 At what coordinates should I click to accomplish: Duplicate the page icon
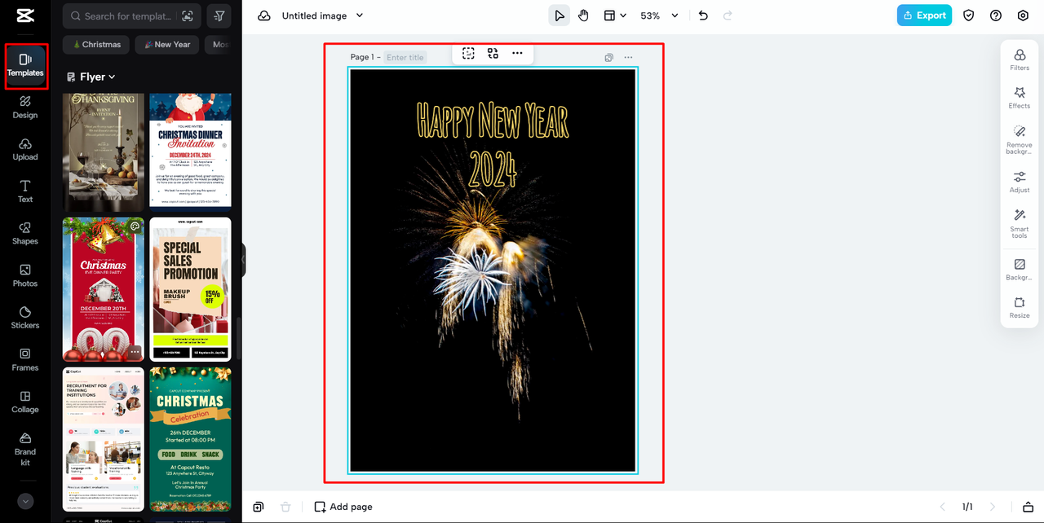(x=608, y=58)
